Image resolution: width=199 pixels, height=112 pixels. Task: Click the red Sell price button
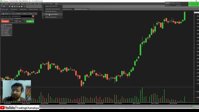(5, 21)
